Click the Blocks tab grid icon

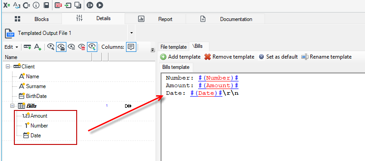[17, 19]
